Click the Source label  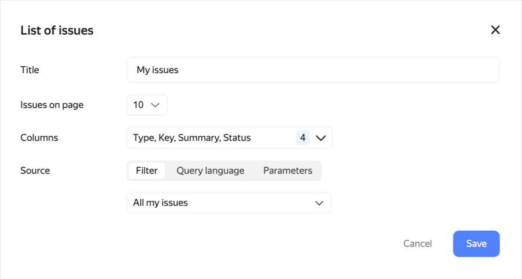click(35, 171)
